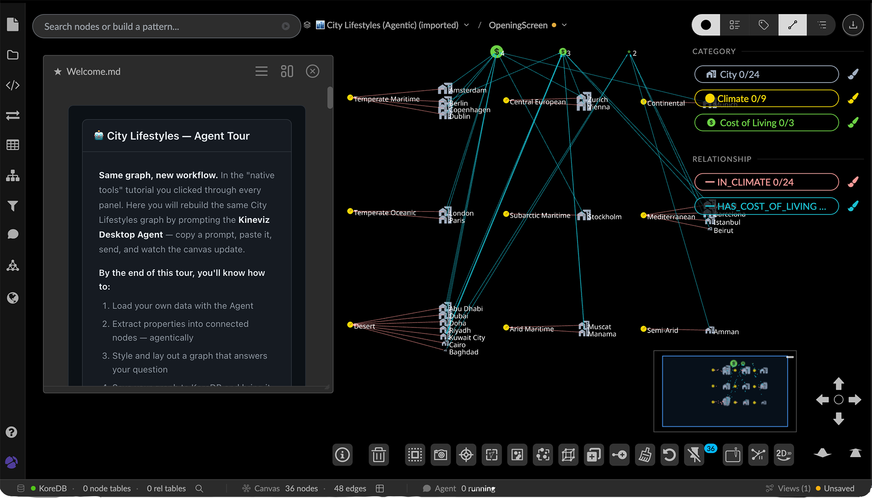The height and width of the screenshot is (498, 872).
Task: Switch Welcome.md panel layout columns icon
Action: click(x=287, y=71)
